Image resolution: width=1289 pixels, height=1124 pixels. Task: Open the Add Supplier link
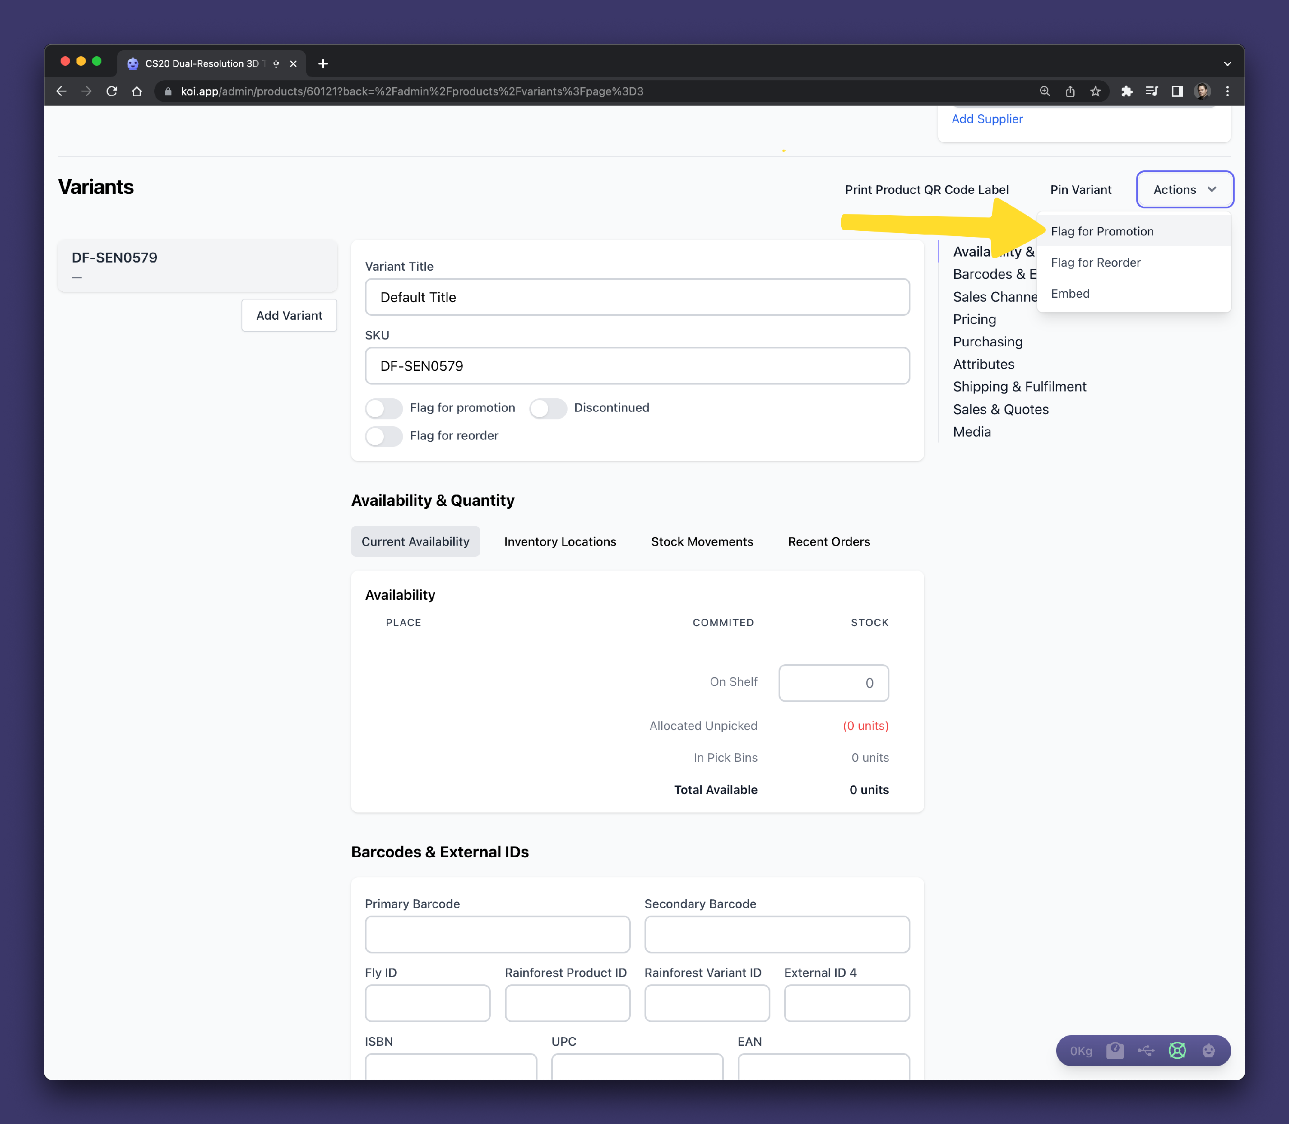click(987, 119)
